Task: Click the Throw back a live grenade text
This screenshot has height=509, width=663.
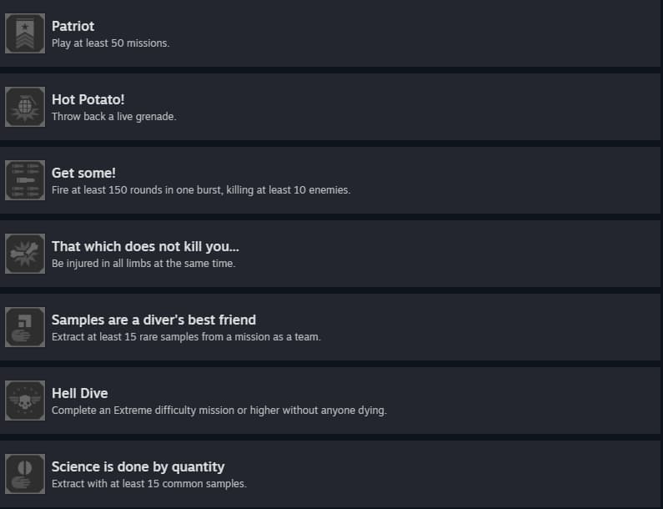Action: [x=113, y=117]
